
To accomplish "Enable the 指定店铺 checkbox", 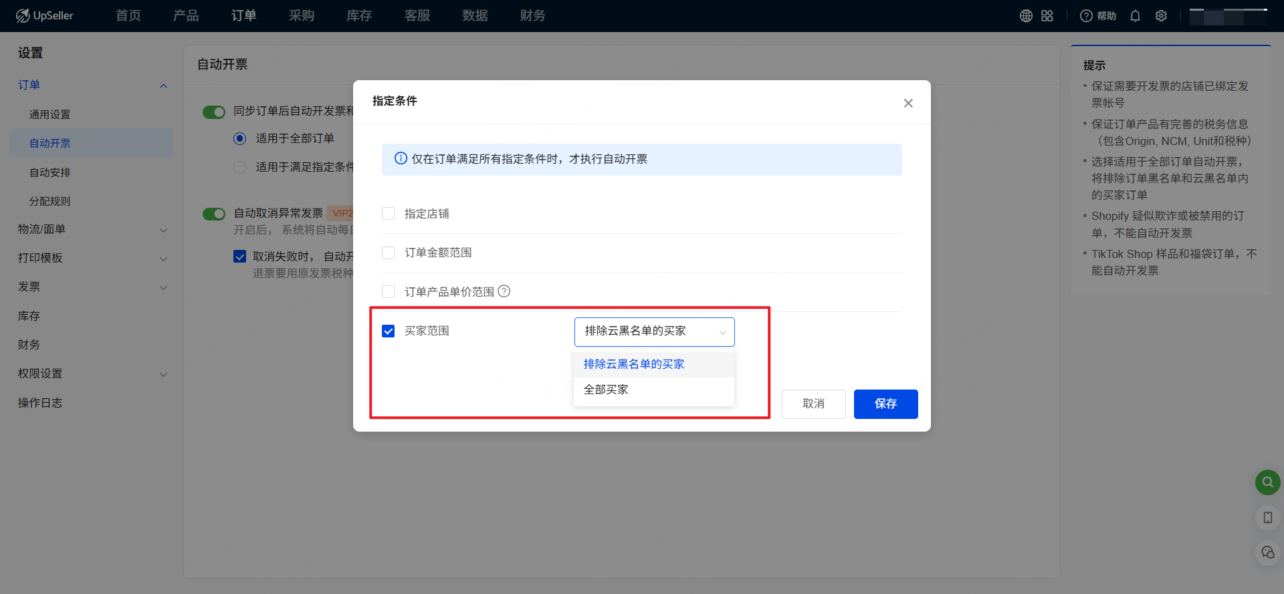I will pyautogui.click(x=388, y=214).
